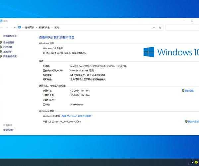Image resolution: width=199 pixels, height=166 pixels.
Task: Click the computer icon in address bar
Action: (x=20, y=28)
